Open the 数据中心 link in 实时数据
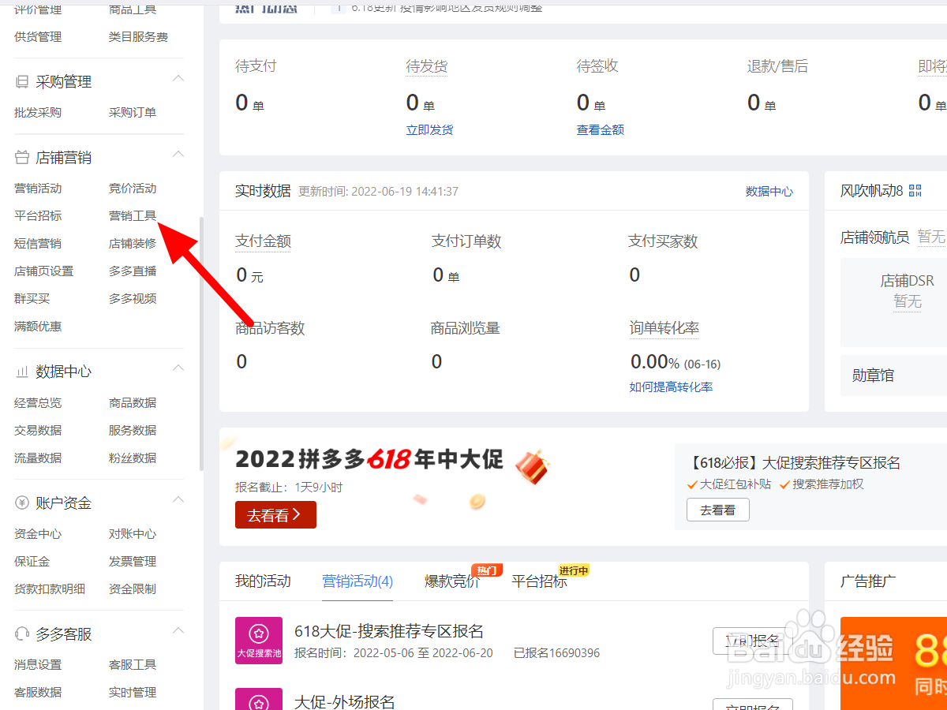The image size is (947, 710). click(769, 192)
